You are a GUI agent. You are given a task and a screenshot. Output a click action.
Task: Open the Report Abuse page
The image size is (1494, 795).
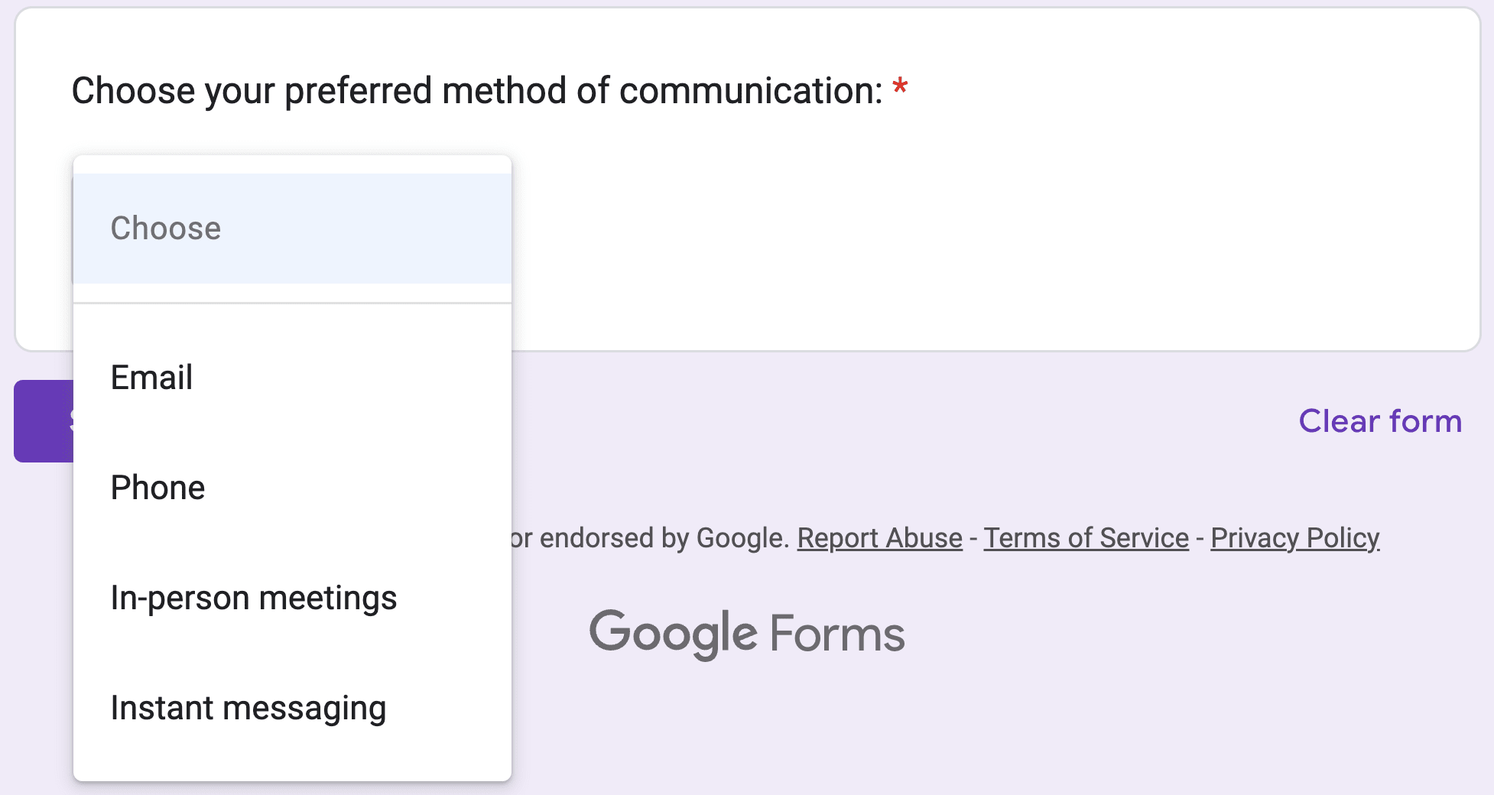tap(879, 537)
